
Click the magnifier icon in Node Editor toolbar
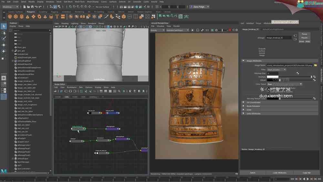coord(119,91)
